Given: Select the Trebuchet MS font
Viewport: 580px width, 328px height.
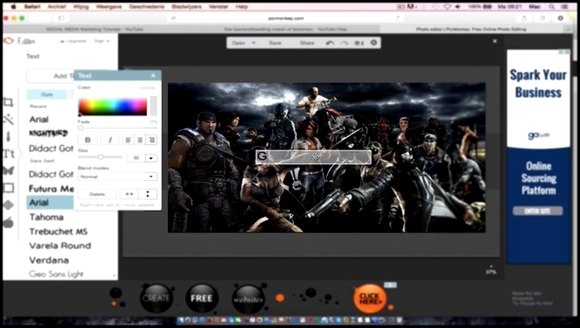Looking at the screenshot, I should [x=58, y=231].
